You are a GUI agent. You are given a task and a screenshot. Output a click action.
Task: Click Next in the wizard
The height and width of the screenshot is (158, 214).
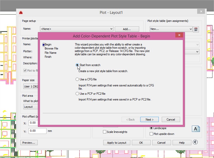pyautogui.click(x=149, y=120)
